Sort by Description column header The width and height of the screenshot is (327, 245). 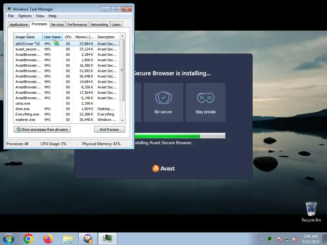[107, 37]
